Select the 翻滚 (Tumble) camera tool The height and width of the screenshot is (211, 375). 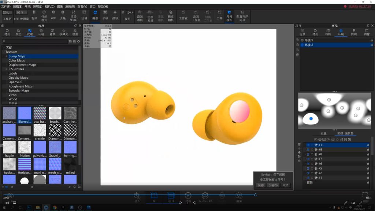point(95,15)
